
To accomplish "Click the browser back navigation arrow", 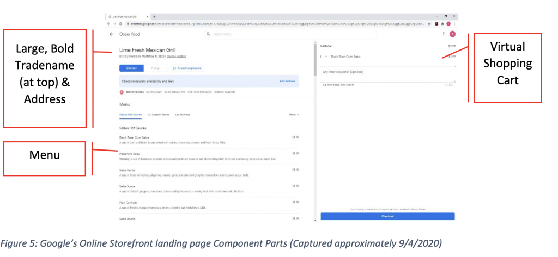I will 108,24.
